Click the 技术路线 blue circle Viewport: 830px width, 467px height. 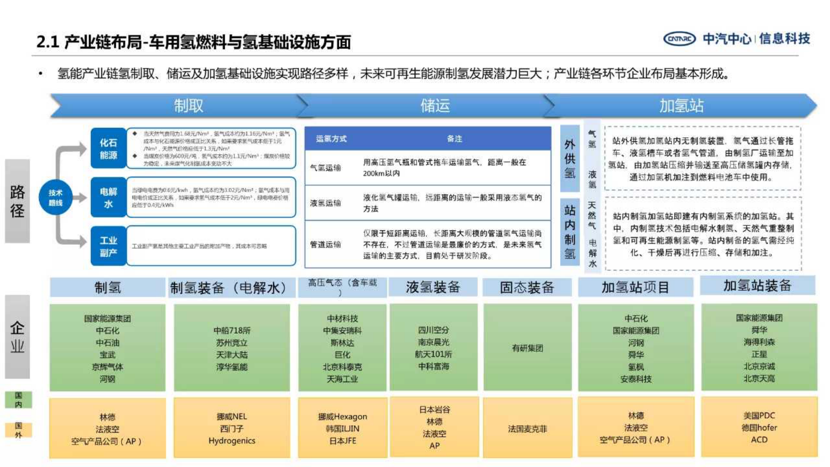pyautogui.click(x=55, y=198)
